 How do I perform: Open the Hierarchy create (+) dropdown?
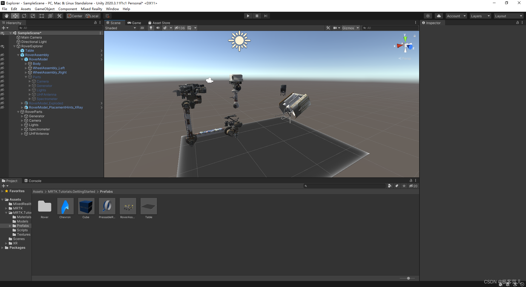5,28
